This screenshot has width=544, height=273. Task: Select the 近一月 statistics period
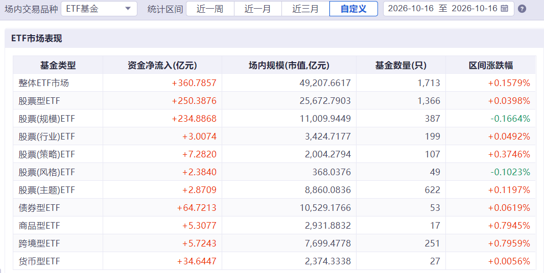(x=258, y=9)
